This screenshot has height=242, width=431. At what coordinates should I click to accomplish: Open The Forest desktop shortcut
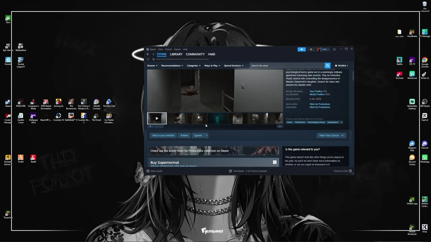96,117
